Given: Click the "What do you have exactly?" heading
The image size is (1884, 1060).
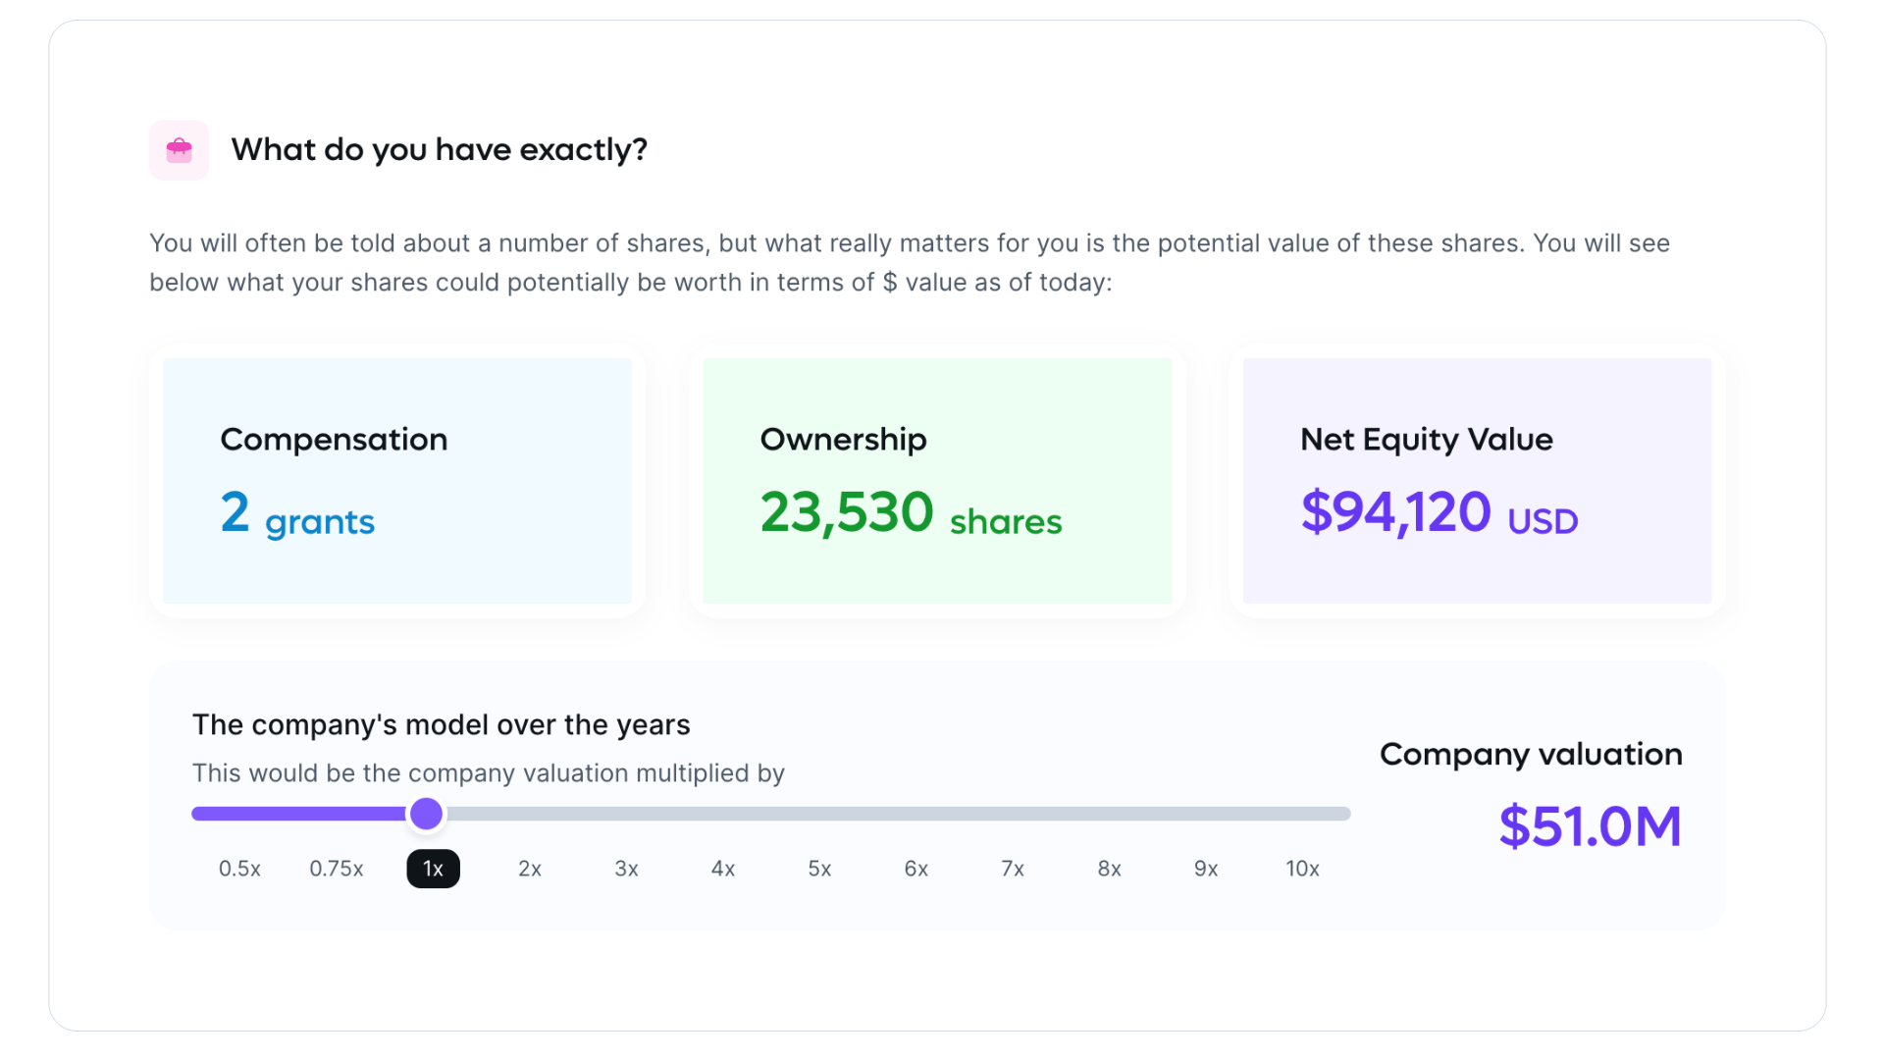Looking at the screenshot, I should pyautogui.click(x=440, y=150).
